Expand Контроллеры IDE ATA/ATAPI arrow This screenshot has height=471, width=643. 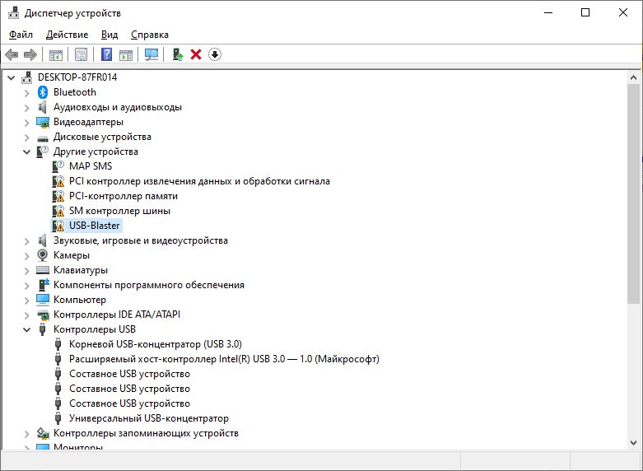click(x=26, y=315)
